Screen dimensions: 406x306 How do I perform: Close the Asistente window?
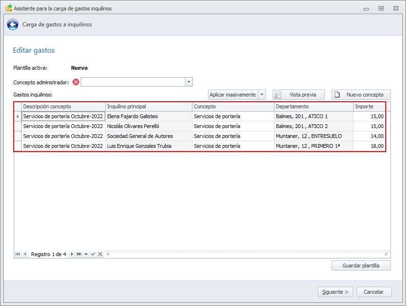point(396,8)
